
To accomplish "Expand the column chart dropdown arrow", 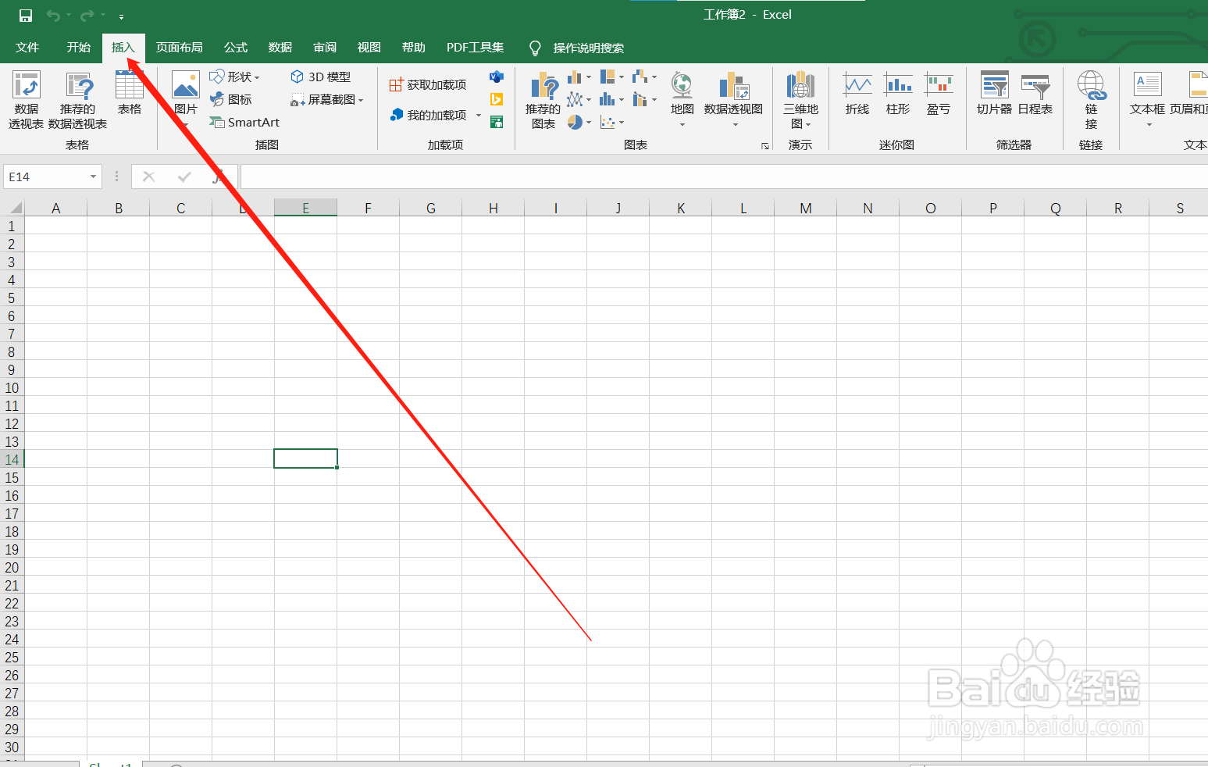I will (x=589, y=77).
